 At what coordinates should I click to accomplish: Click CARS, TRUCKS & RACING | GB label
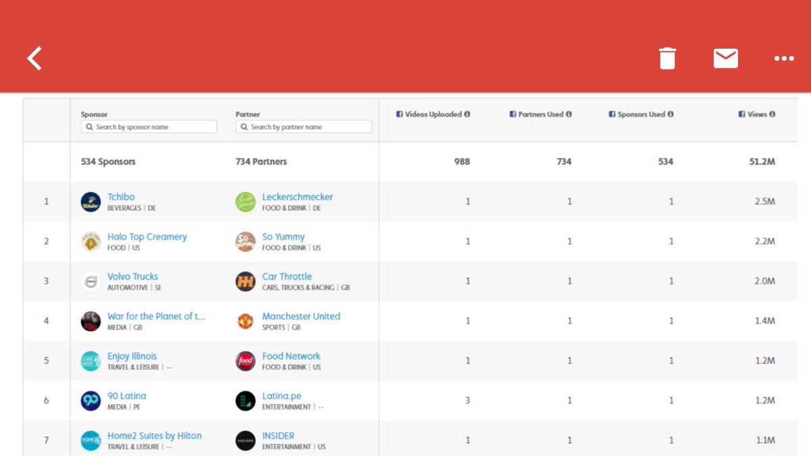[306, 288]
